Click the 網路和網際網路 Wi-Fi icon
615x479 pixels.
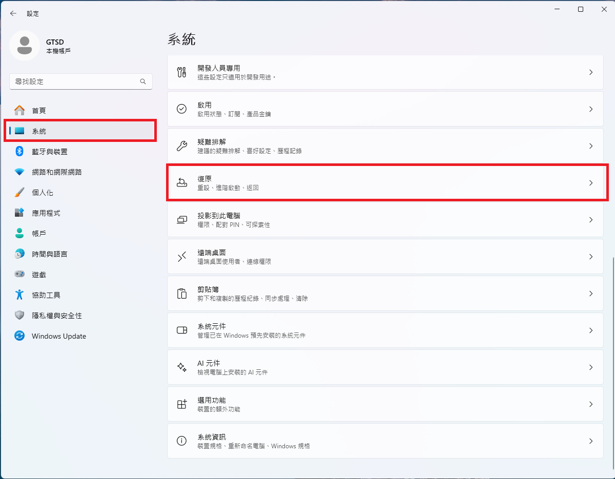tap(19, 172)
